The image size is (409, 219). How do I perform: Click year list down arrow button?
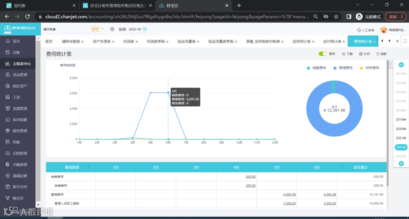click(401, 163)
